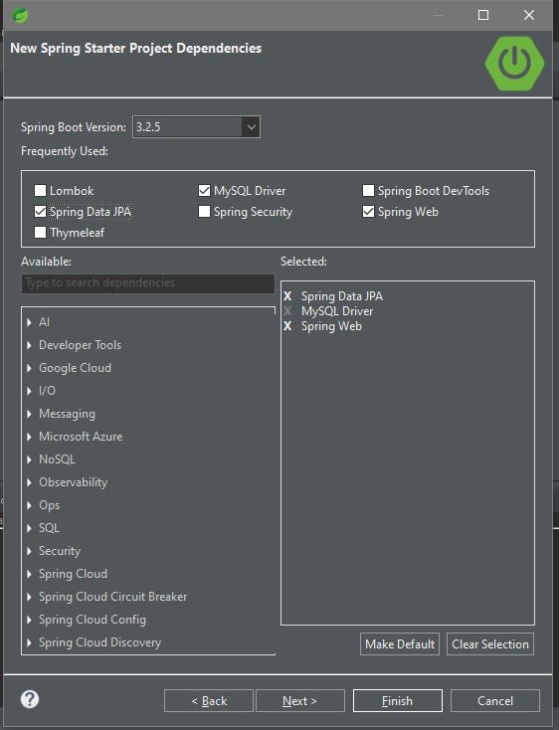Image resolution: width=559 pixels, height=730 pixels.
Task: Remove Spring Web using its X icon
Action: (x=287, y=326)
